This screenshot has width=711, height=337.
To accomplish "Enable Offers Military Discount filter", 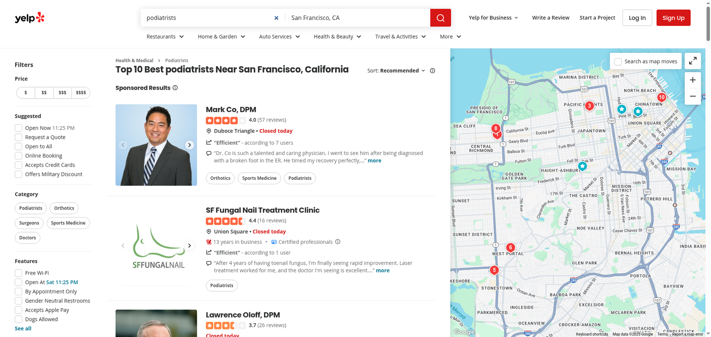I will (19, 174).
